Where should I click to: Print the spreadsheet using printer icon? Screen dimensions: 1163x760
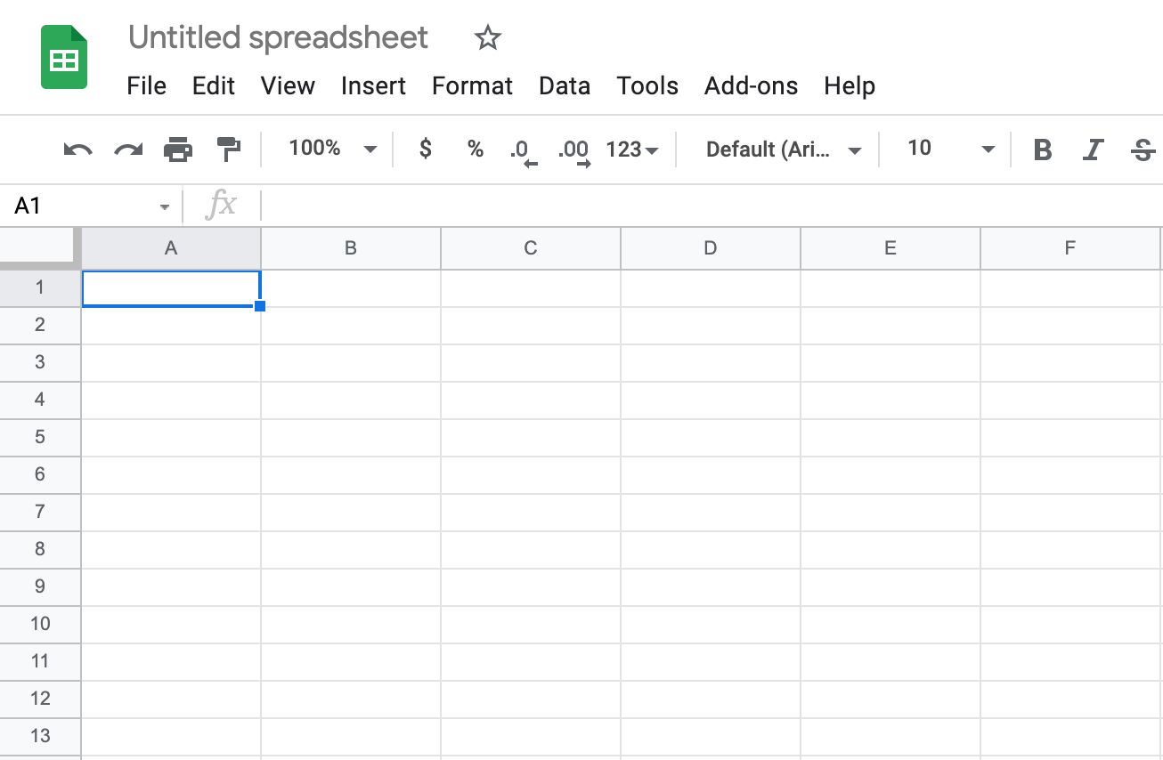pos(178,150)
